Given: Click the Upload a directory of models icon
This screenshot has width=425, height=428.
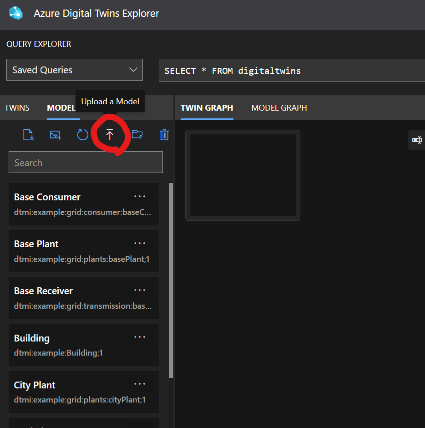Looking at the screenshot, I should 137,135.
